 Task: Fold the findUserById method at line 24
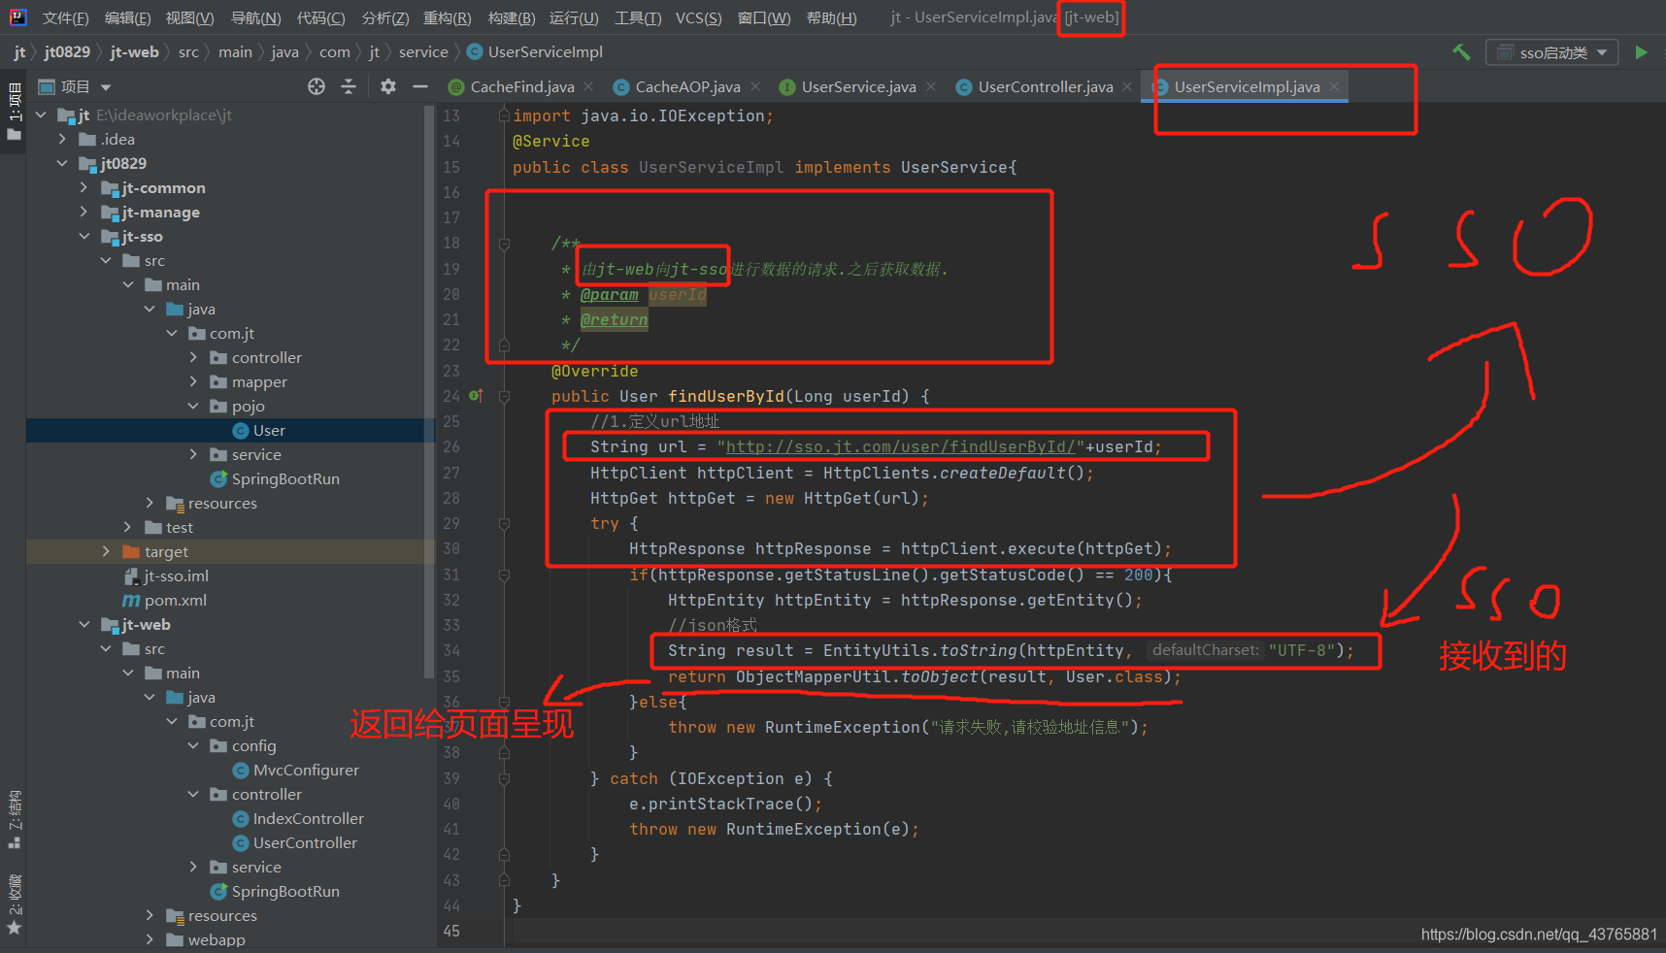(x=504, y=396)
